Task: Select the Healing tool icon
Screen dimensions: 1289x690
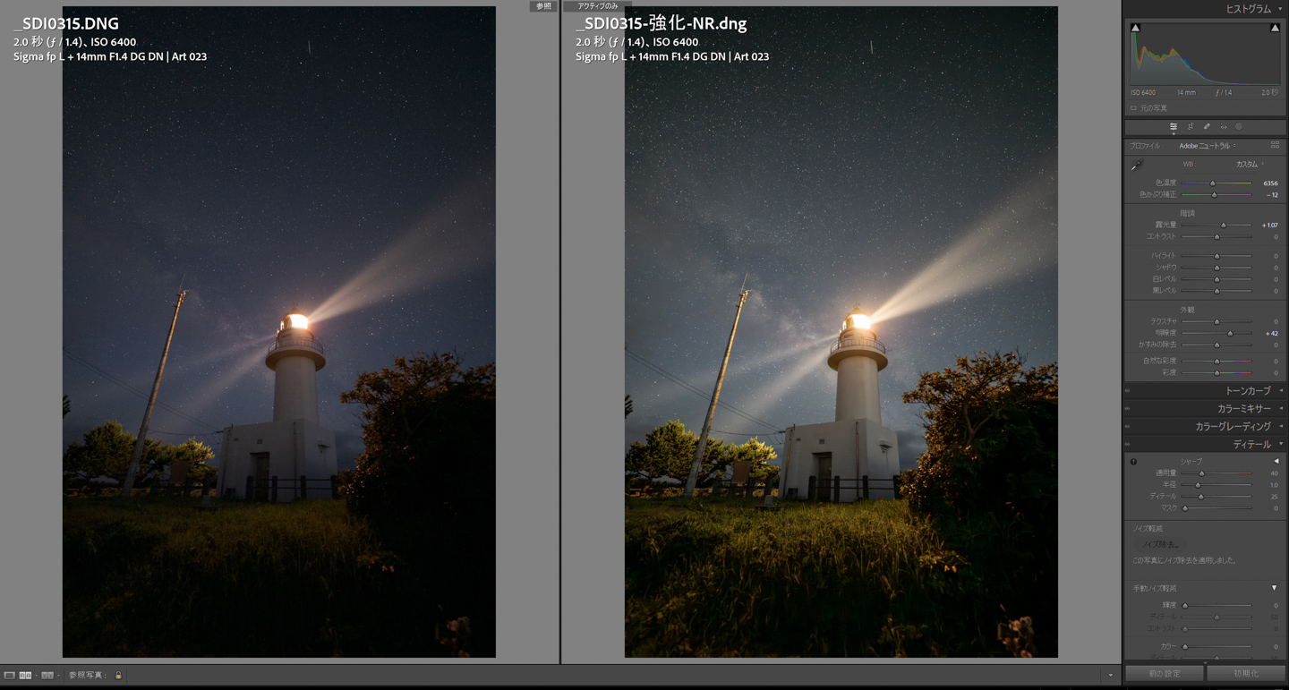Action: (x=1207, y=127)
